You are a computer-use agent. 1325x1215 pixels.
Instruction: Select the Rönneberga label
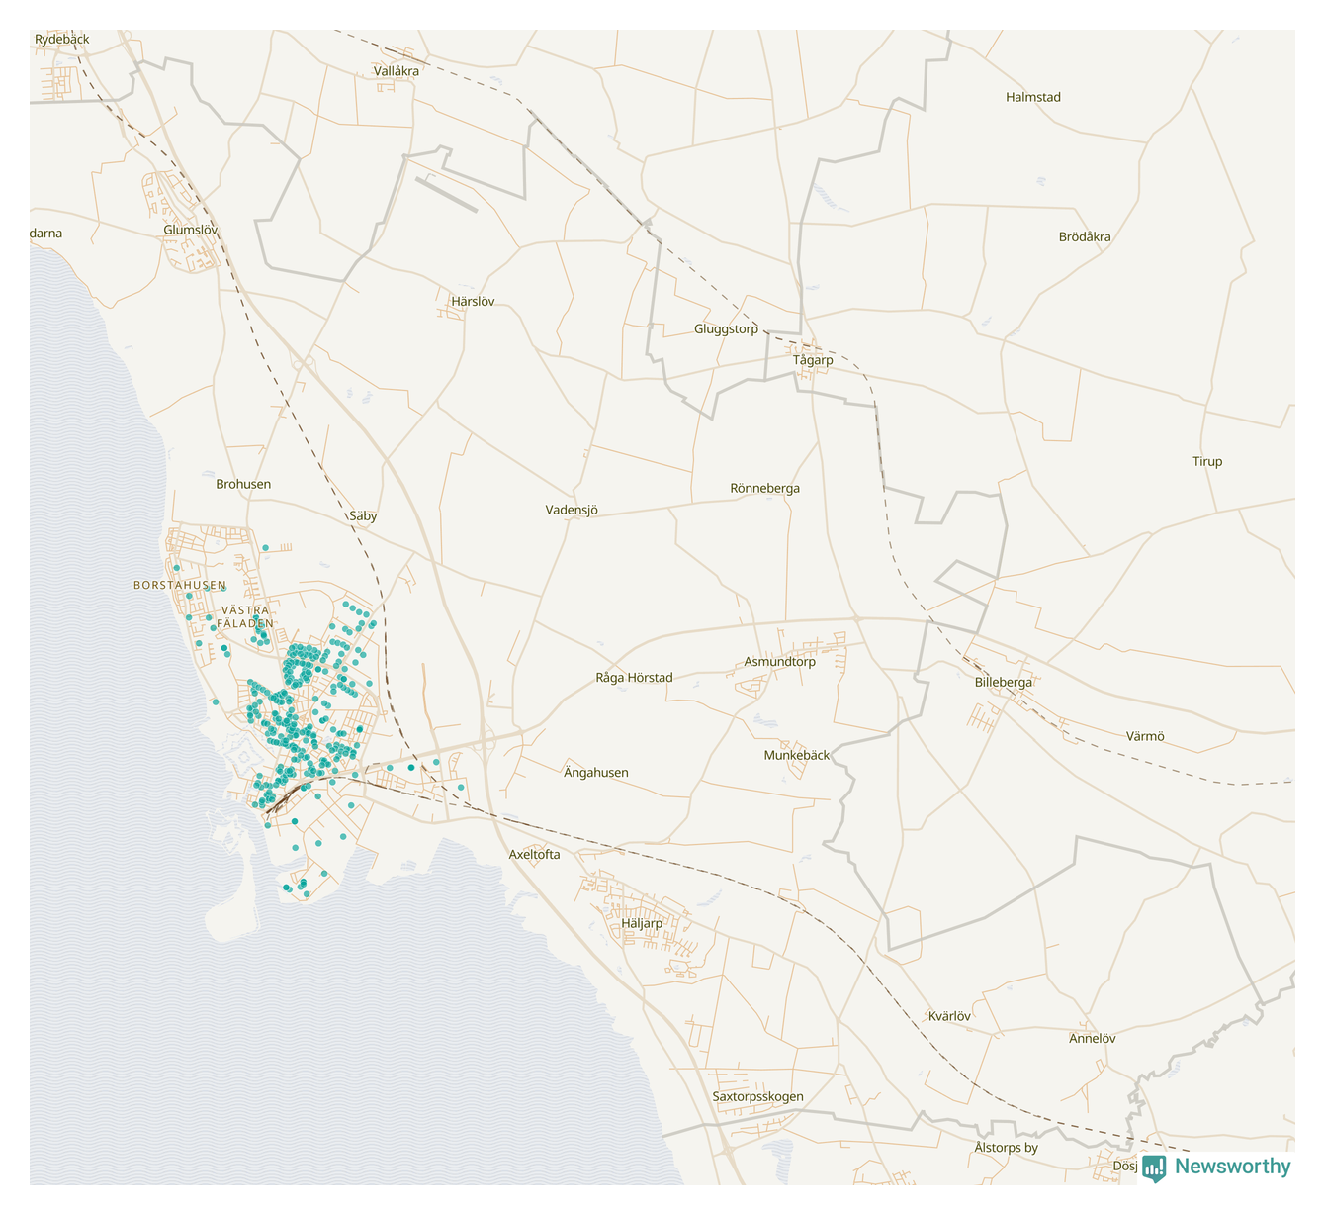764,488
